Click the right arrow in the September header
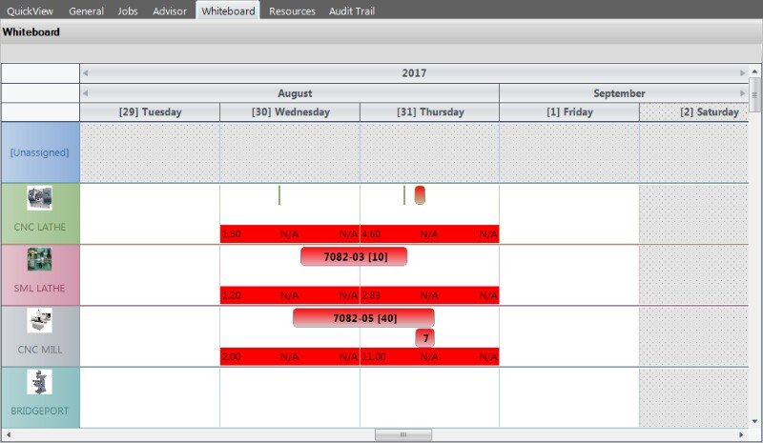Viewport: 763px width, 443px height. 743,93
